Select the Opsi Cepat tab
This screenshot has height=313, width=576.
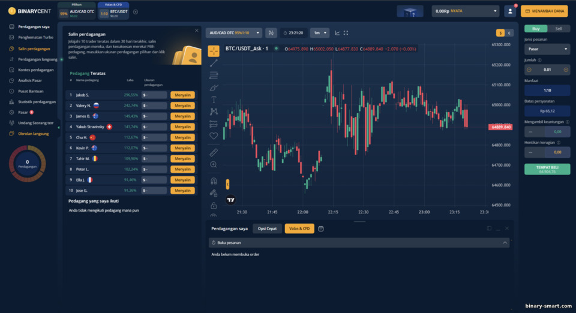267,228
